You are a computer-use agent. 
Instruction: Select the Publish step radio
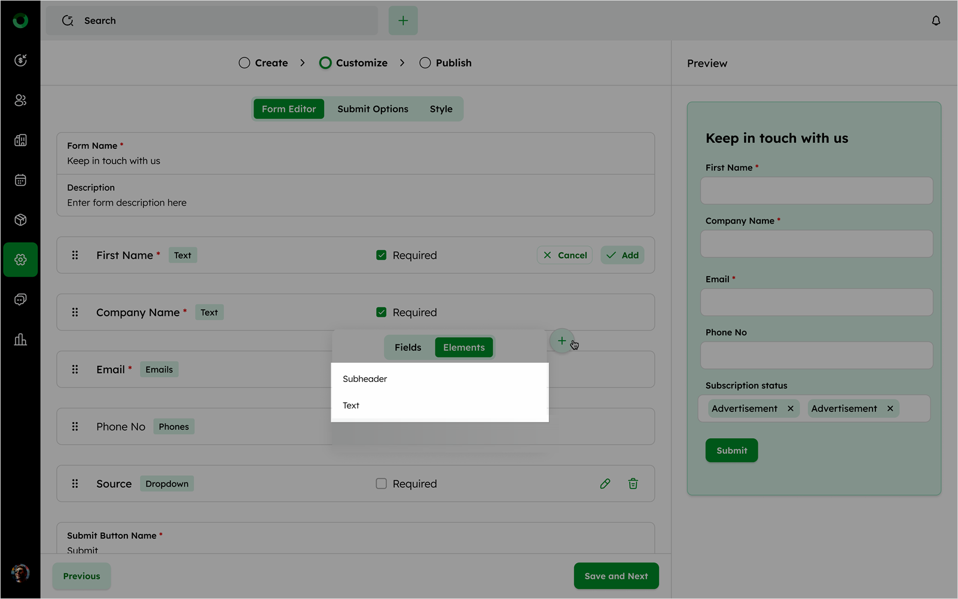pyautogui.click(x=425, y=63)
